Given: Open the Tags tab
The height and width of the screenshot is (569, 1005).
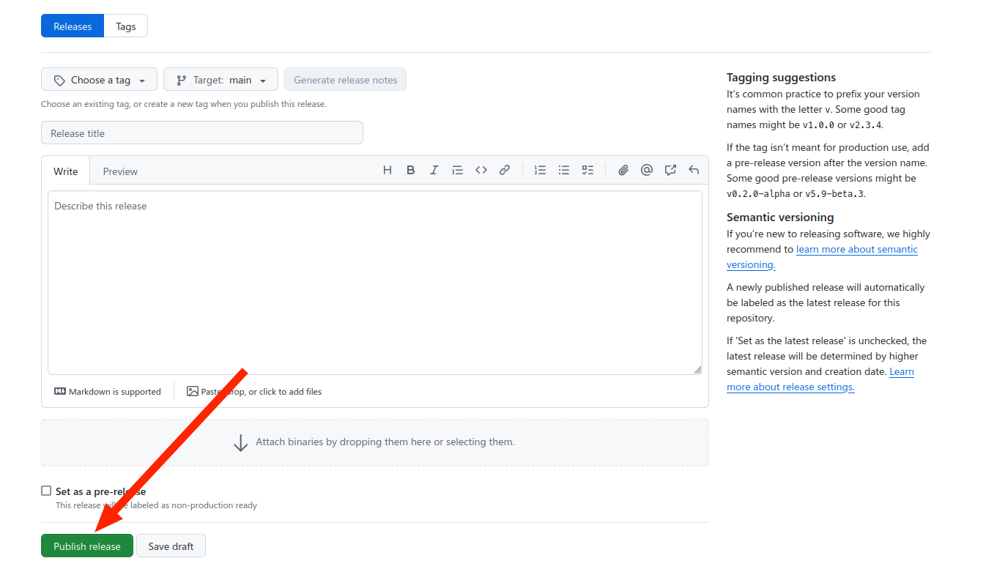Looking at the screenshot, I should 126,26.
